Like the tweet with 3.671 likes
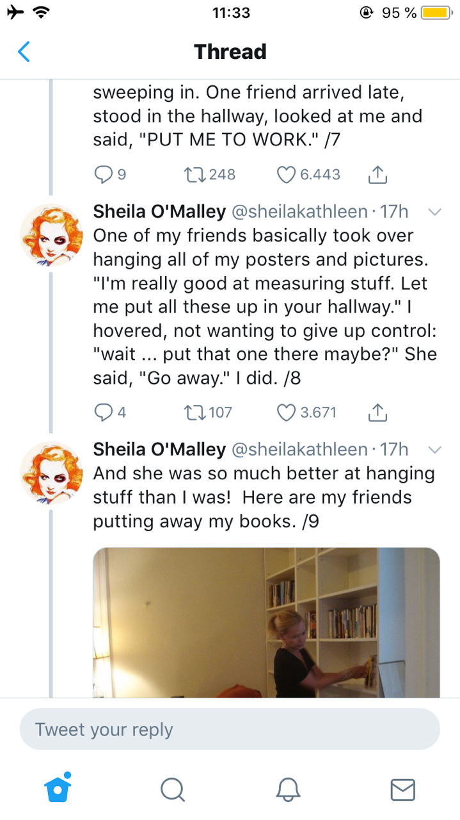460x820 pixels. click(x=285, y=413)
